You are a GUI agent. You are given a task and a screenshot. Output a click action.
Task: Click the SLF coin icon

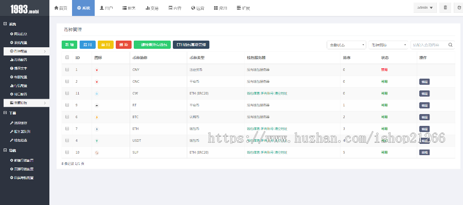(x=97, y=153)
